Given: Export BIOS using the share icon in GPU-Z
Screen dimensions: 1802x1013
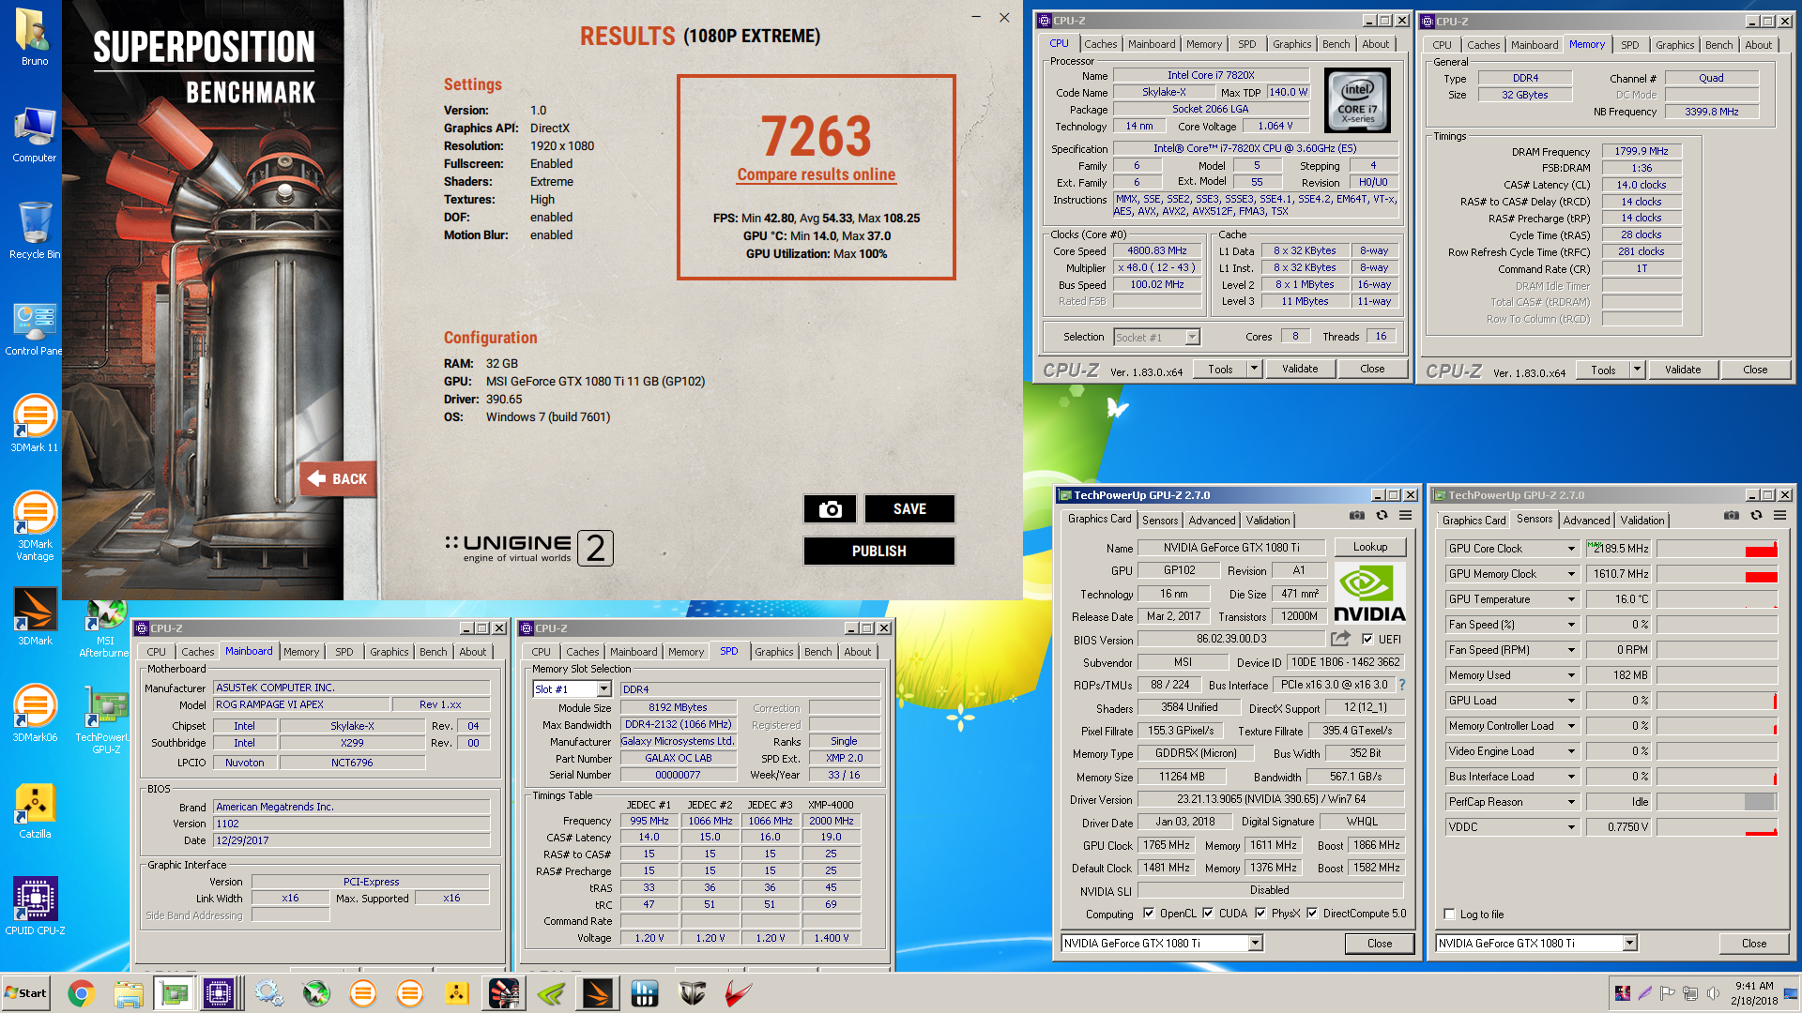Looking at the screenshot, I should 1340,639.
